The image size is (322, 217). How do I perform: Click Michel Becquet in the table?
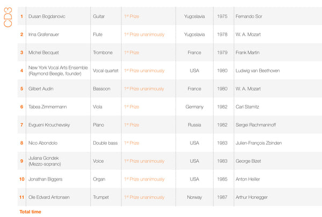(x=43, y=53)
